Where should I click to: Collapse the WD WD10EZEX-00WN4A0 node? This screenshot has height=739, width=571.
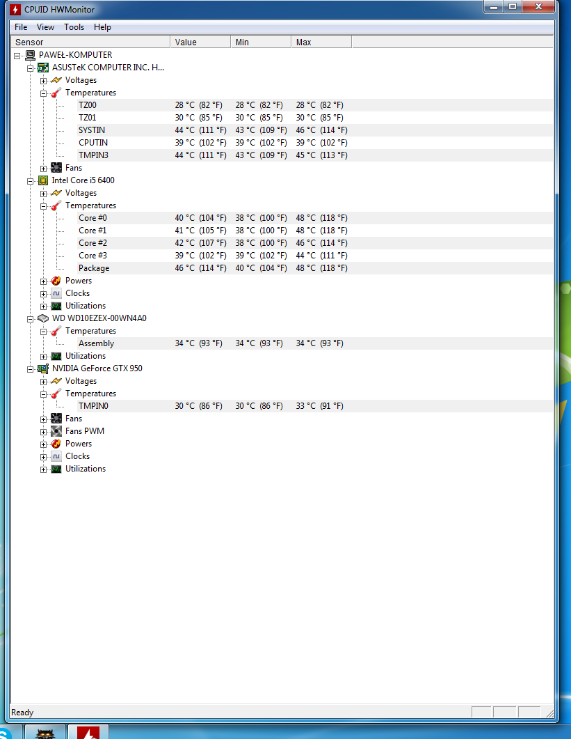pos(30,319)
